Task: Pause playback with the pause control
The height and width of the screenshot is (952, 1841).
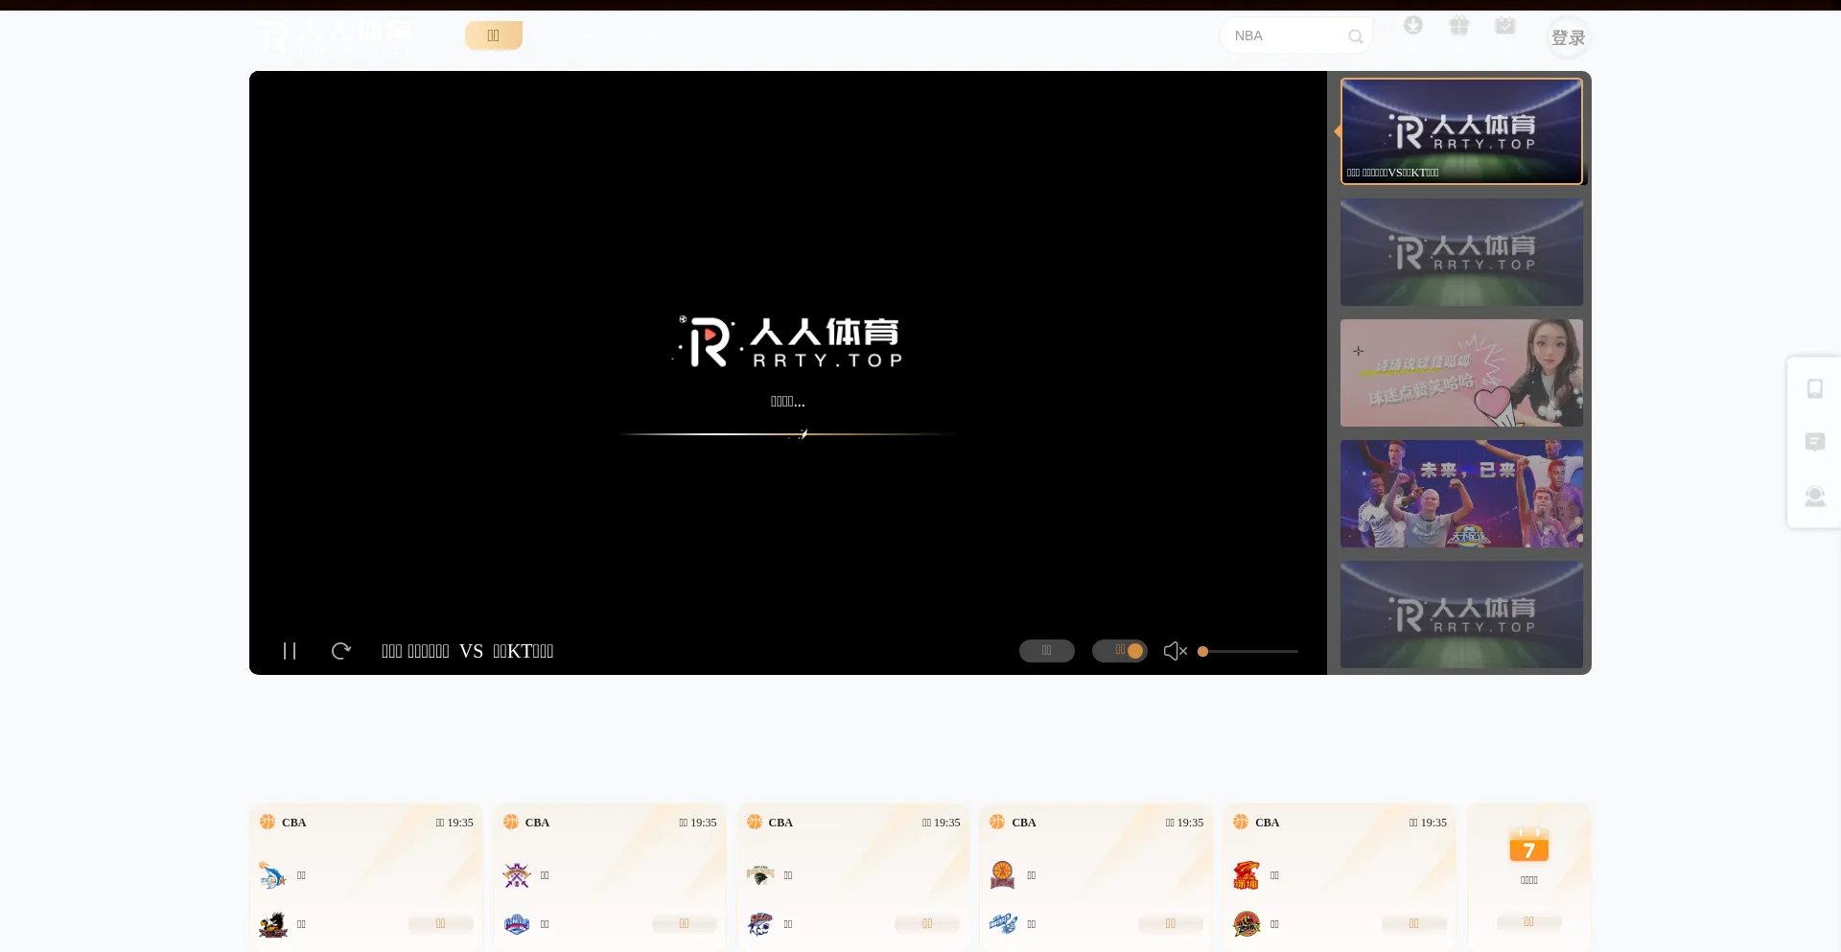Action: pyautogui.click(x=290, y=651)
